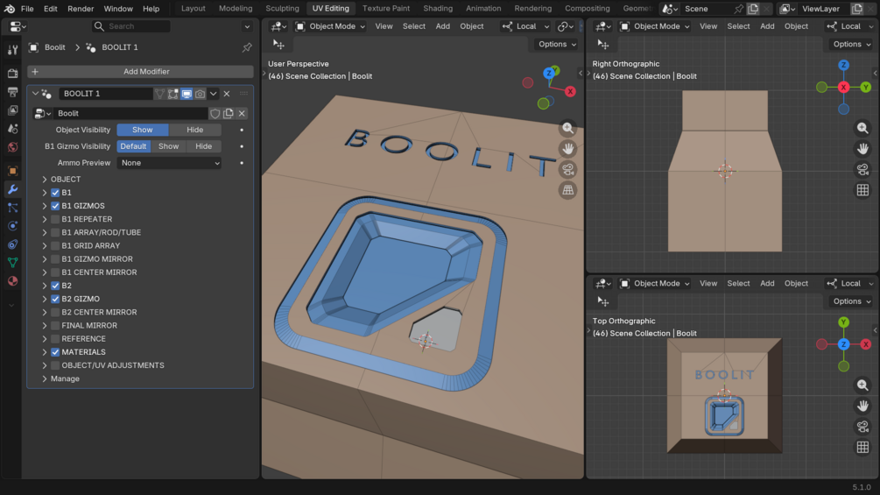Image resolution: width=880 pixels, height=495 pixels.
Task: Open Add menu in Top Orthographic viewport
Action: pyautogui.click(x=767, y=283)
